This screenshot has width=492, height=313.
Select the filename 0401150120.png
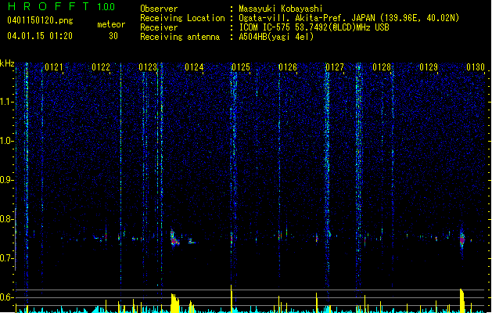click(x=40, y=20)
